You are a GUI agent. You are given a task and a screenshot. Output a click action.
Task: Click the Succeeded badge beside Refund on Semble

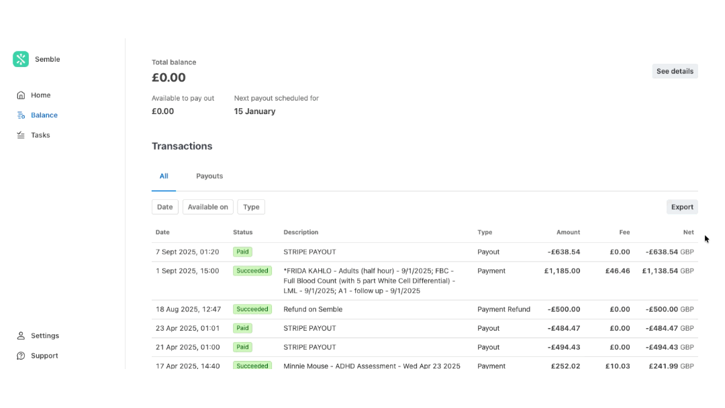coord(252,309)
